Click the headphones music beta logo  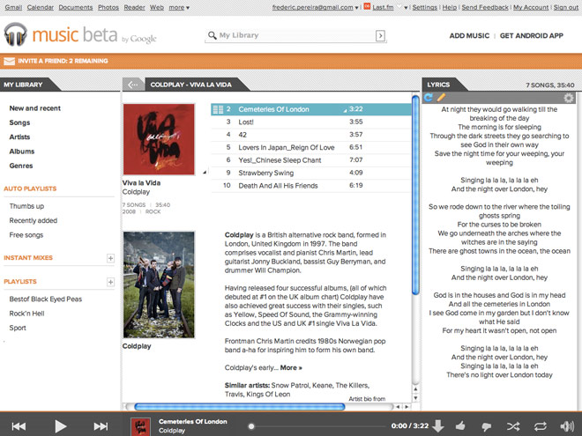click(79, 35)
